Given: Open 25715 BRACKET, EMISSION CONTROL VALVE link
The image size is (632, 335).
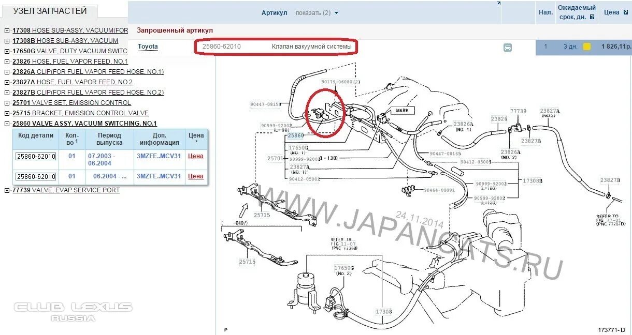Looking at the screenshot, I should 80,113.
